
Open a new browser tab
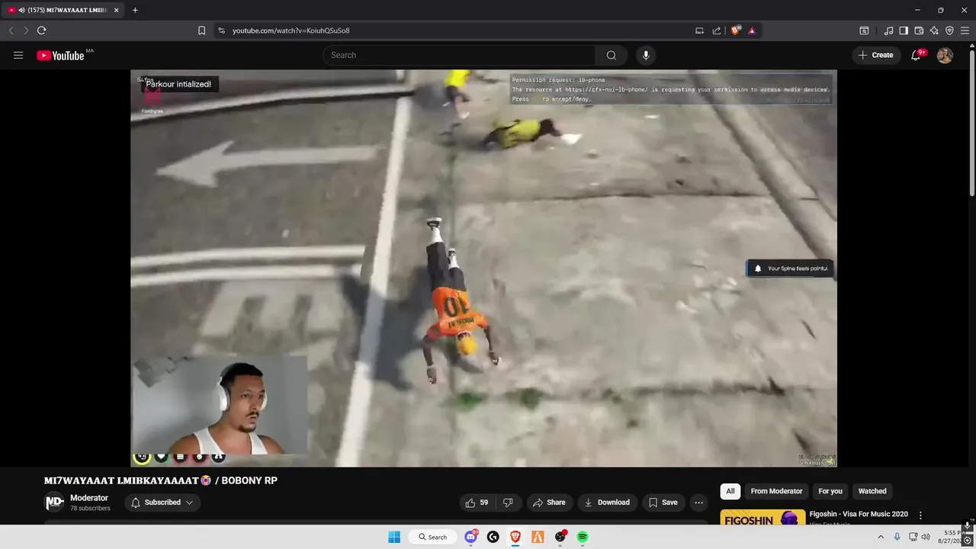tap(135, 10)
